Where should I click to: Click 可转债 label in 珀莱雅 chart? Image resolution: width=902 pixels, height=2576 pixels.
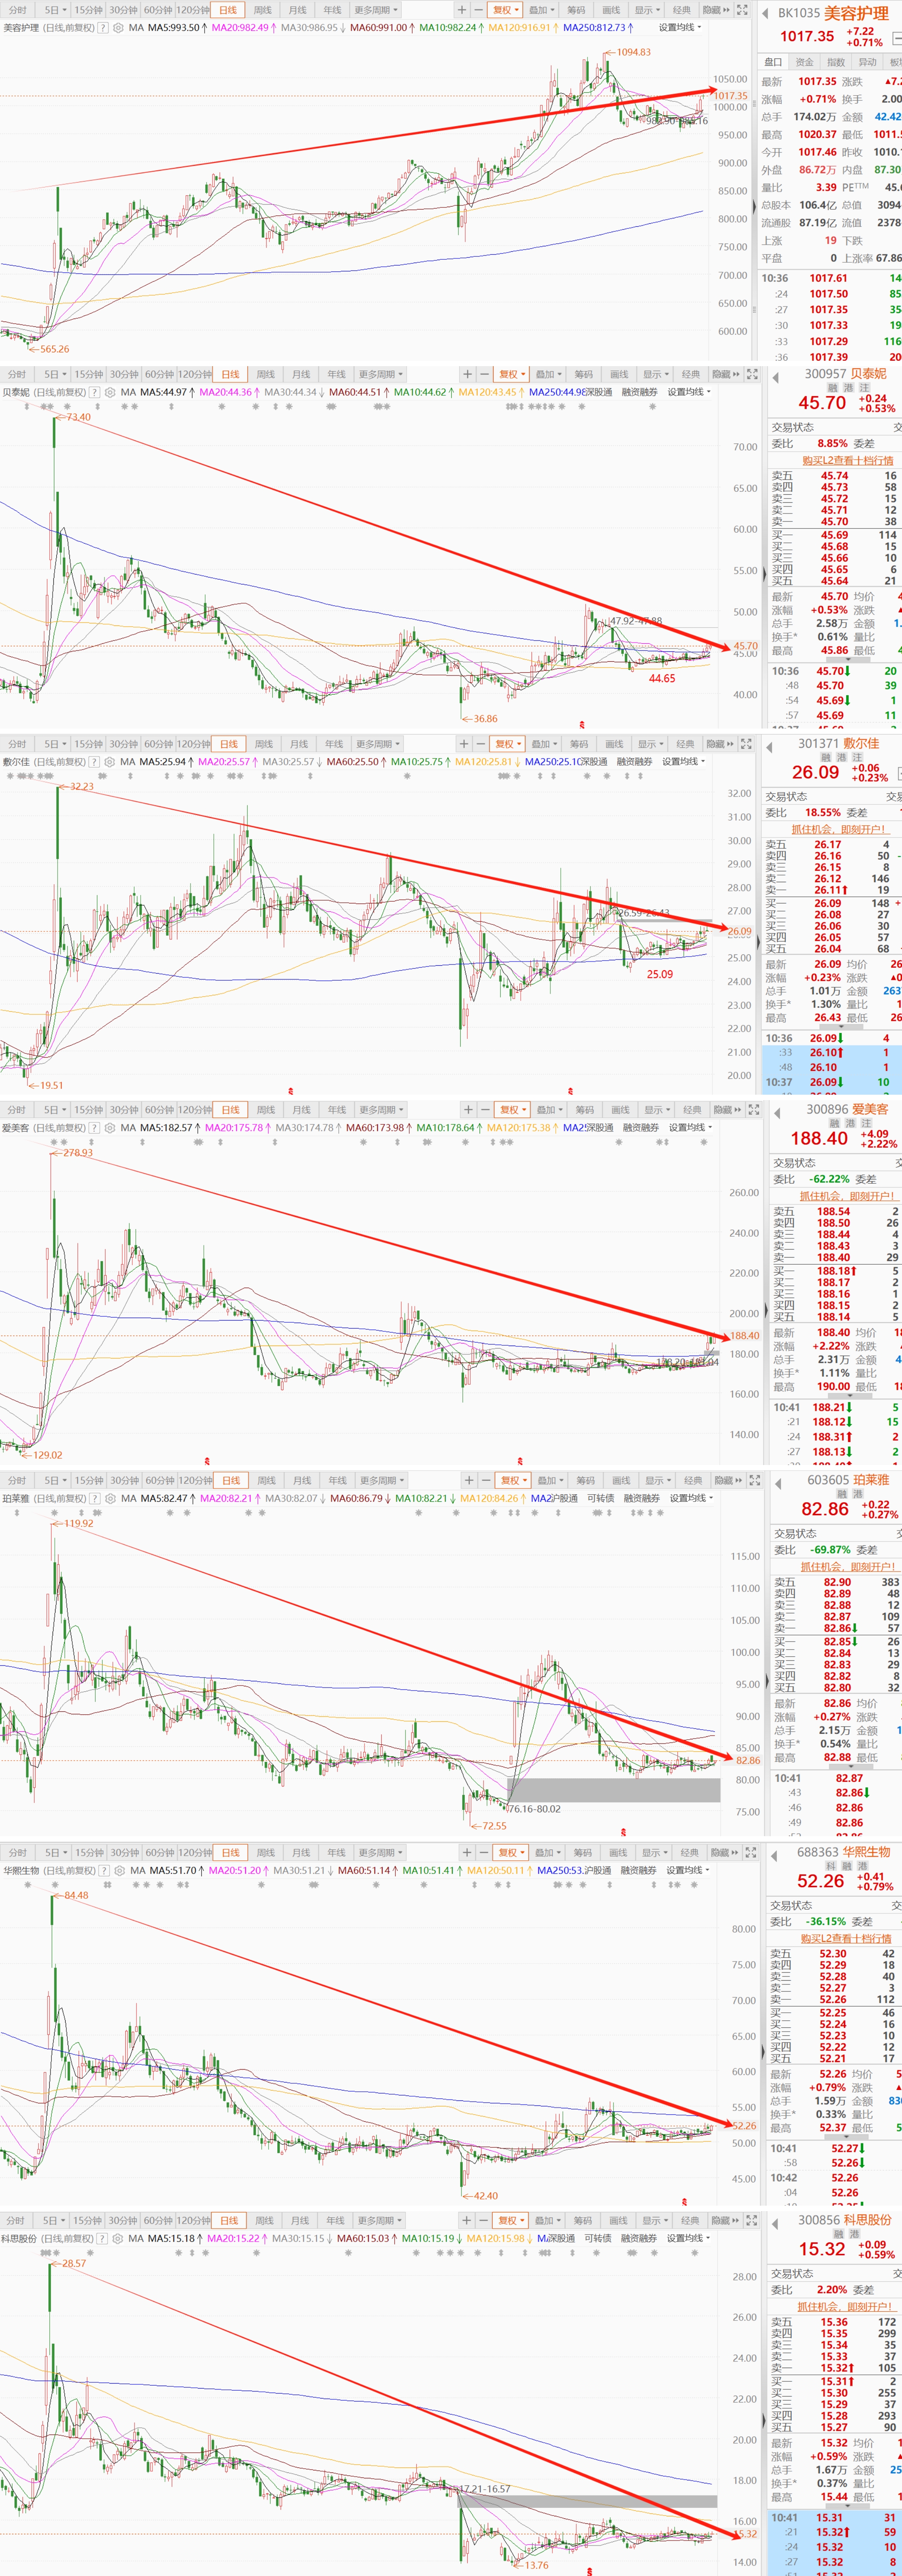(x=601, y=1498)
